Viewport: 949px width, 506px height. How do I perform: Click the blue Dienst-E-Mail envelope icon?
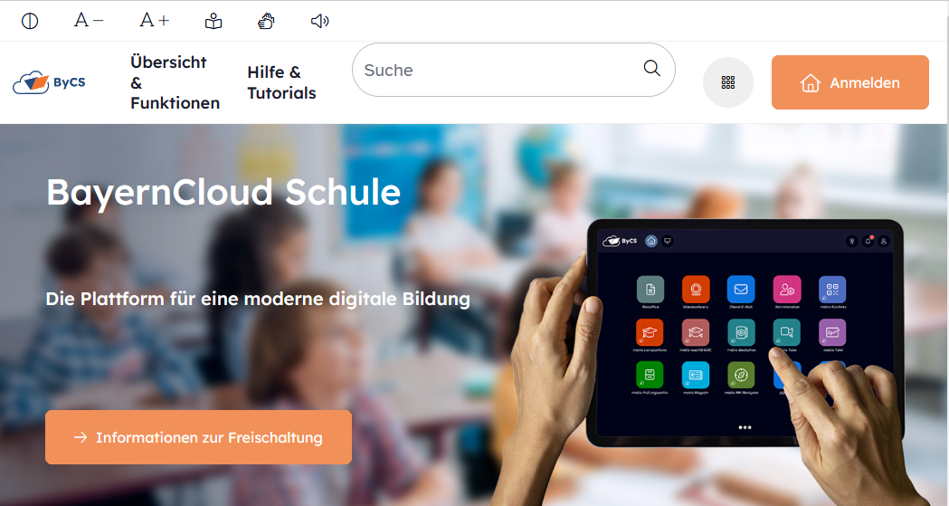[x=741, y=290]
